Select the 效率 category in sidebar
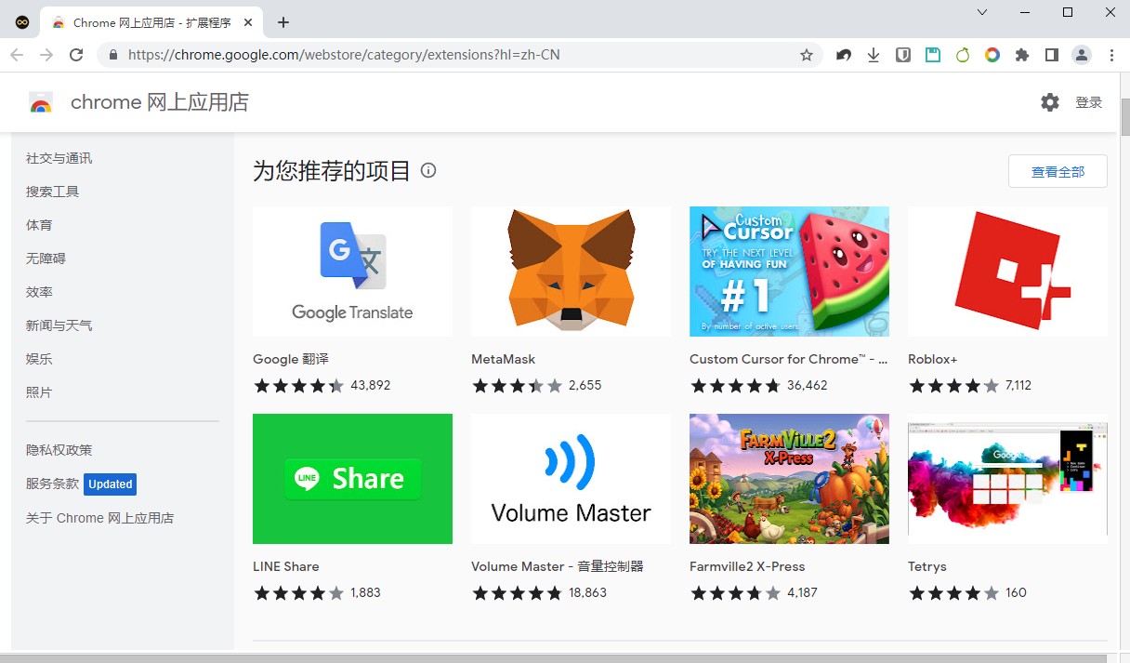 pos(39,292)
